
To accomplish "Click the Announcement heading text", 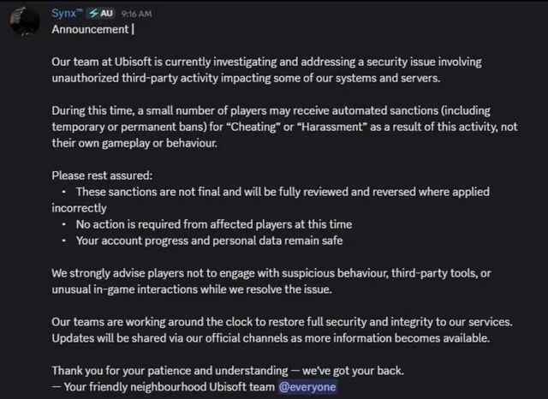I will (91, 29).
